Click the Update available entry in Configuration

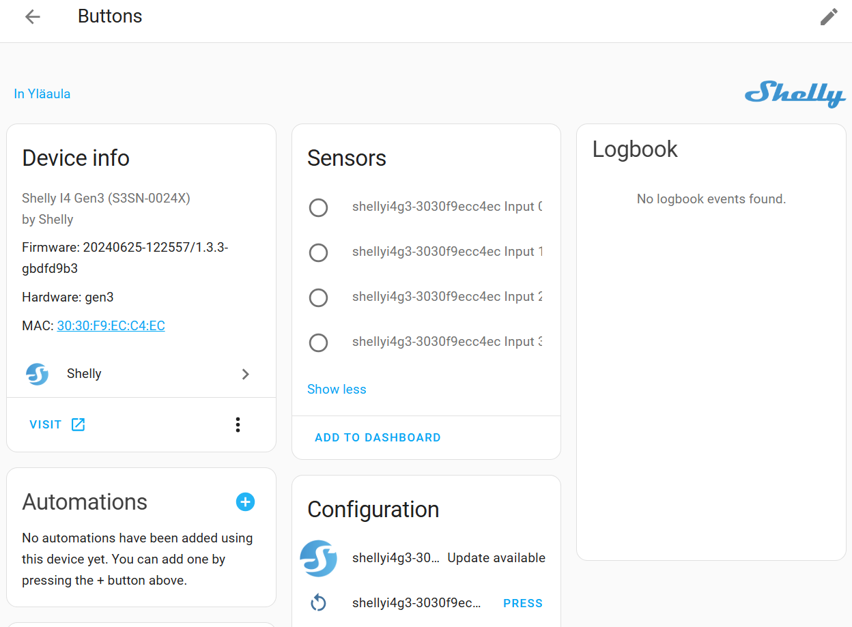coord(496,557)
